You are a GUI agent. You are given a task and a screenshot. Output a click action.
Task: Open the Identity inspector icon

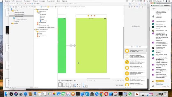(134, 7)
